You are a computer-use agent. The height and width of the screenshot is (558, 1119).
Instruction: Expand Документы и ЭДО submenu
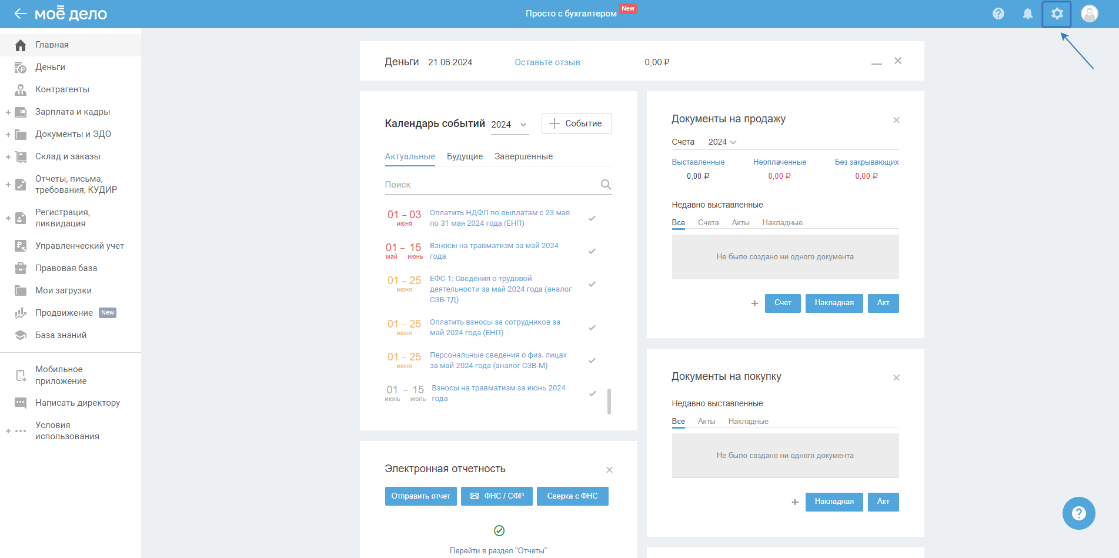[x=8, y=135]
